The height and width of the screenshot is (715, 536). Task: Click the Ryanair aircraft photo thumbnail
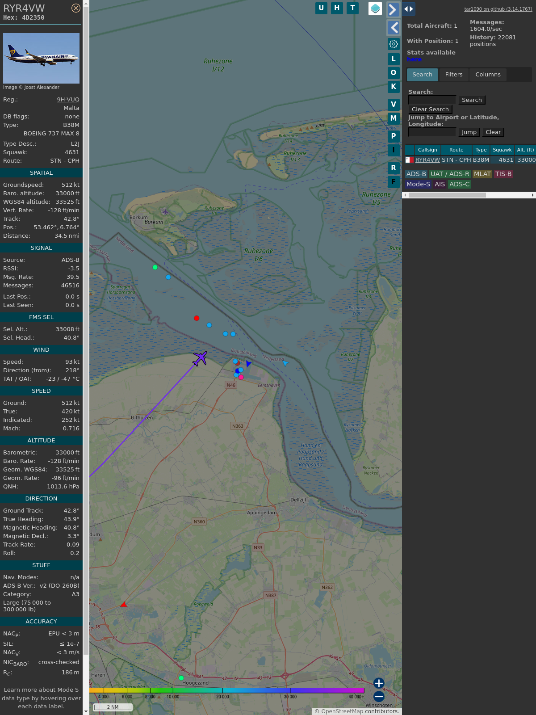(41, 58)
